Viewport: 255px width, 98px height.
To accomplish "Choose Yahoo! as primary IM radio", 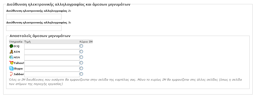I will tap(81, 63).
